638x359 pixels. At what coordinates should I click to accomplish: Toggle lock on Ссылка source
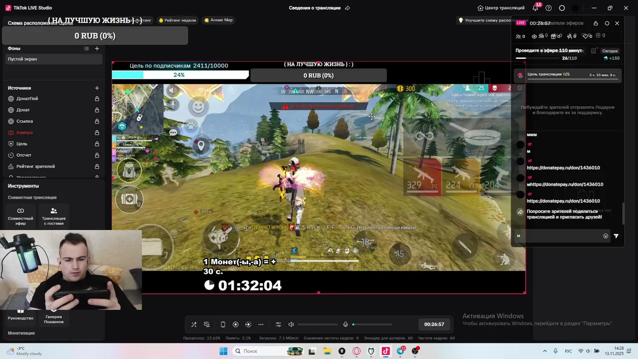coord(97,121)
